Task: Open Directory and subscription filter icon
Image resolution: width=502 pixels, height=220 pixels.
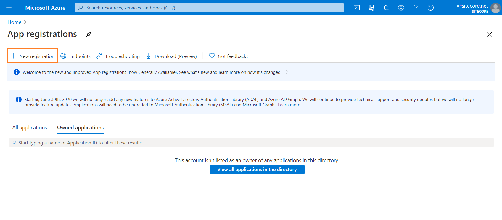Action: click(x=371, y=8)
